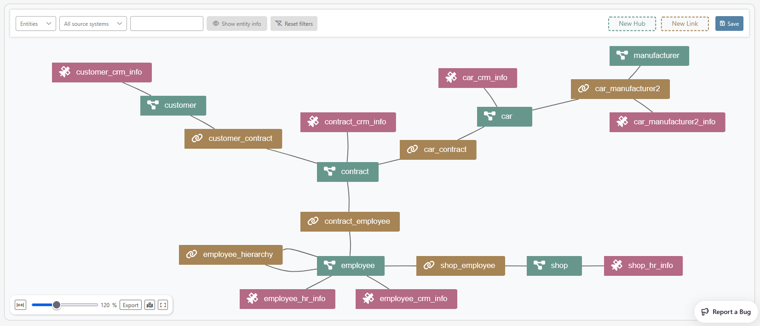The width and height of the screenshot is (760, 326).
Task: Reset filters in the toolbar
Action: pyautogui.click(x=294, y=24)
